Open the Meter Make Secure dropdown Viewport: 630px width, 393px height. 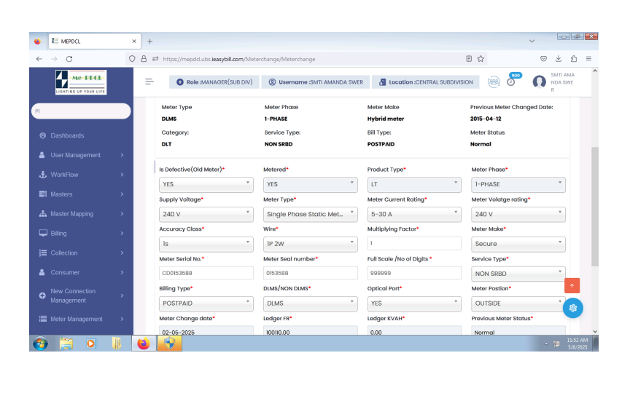tap(518, 244)
